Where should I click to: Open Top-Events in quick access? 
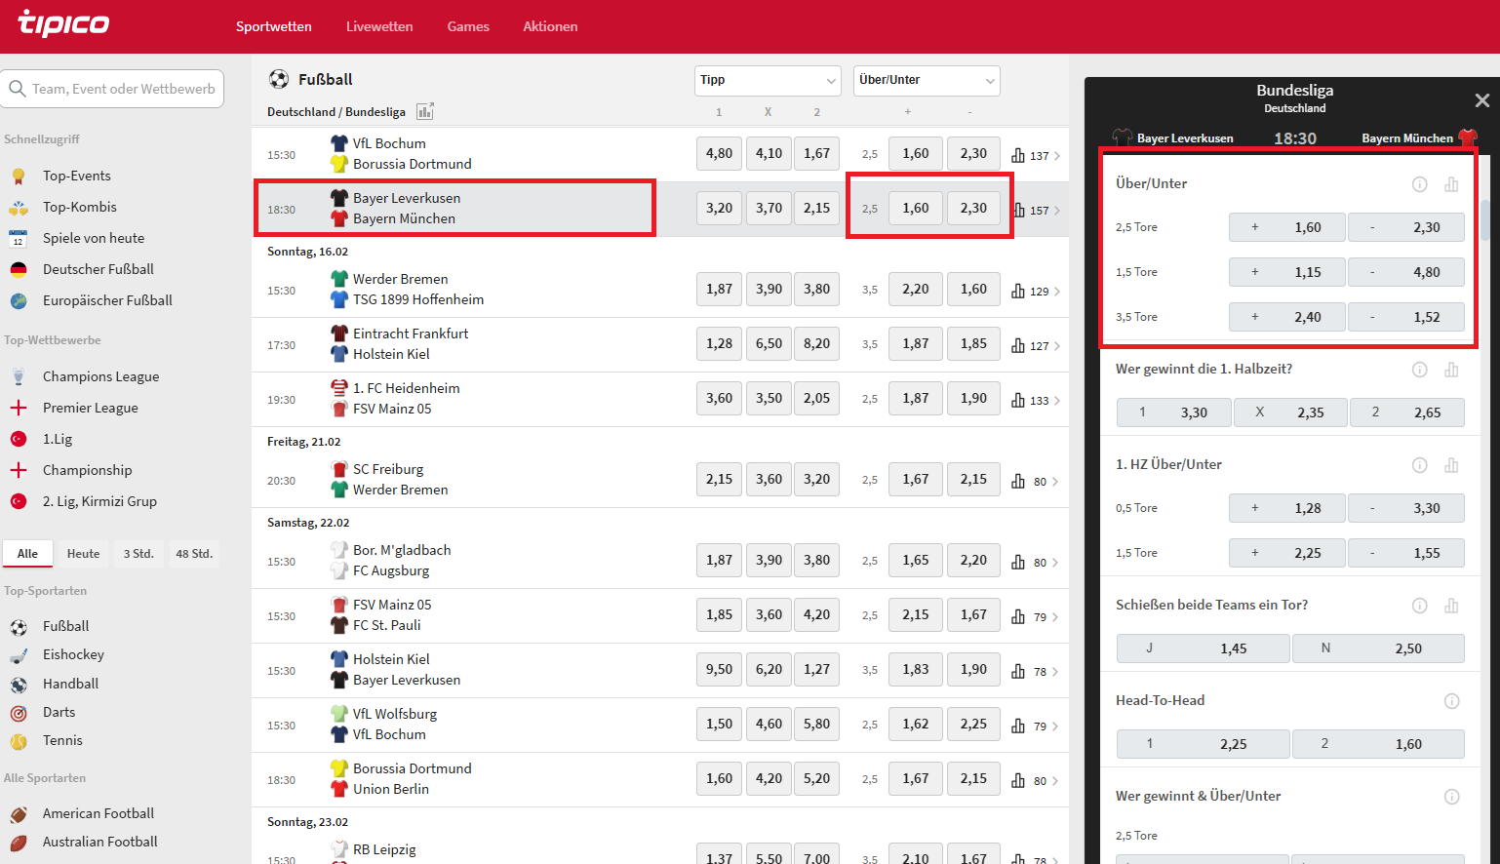coord(77,176)
